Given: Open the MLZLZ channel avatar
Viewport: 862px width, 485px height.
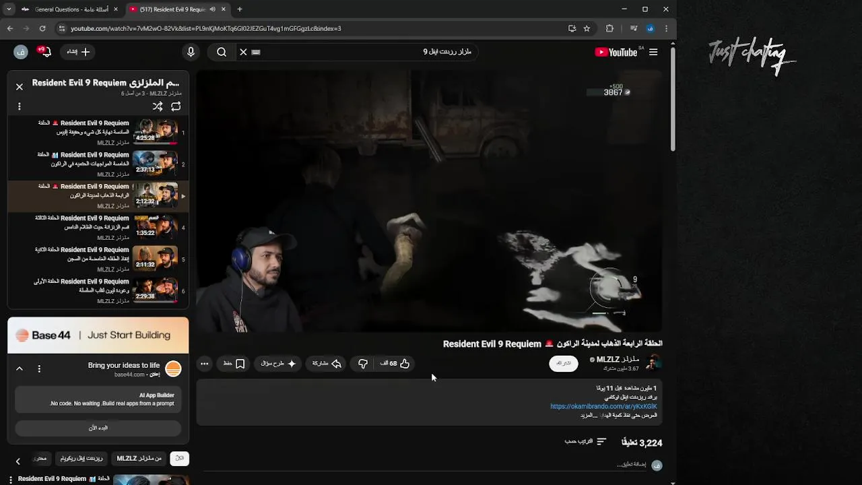Looking at the screenshot, I should point(653,363).
